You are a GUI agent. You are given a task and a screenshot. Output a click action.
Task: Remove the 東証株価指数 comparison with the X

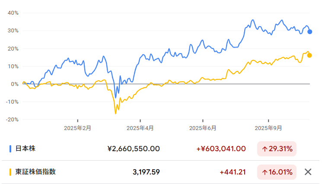(x=308, y=172)
